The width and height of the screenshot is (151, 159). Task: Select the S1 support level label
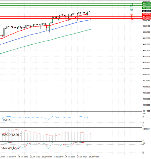point(132,15)
